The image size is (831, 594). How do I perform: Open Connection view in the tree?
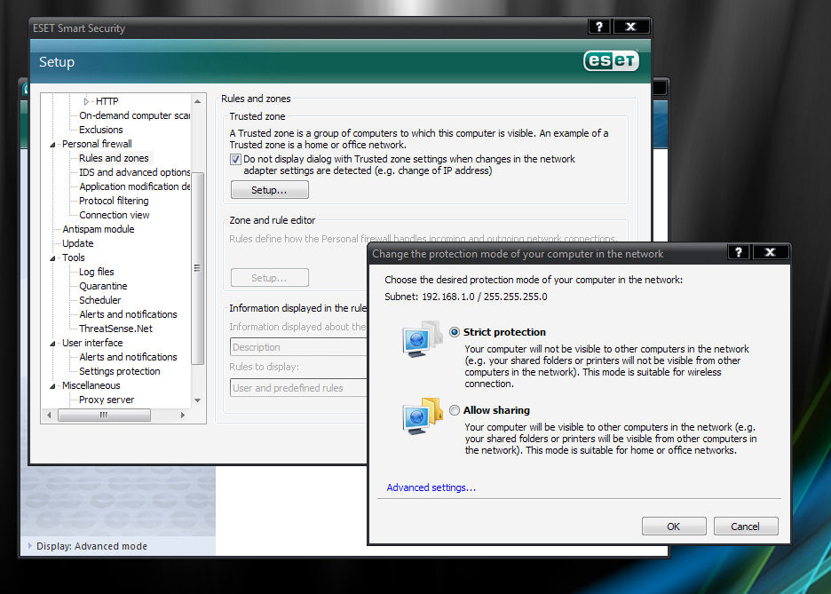pos(115,215)
